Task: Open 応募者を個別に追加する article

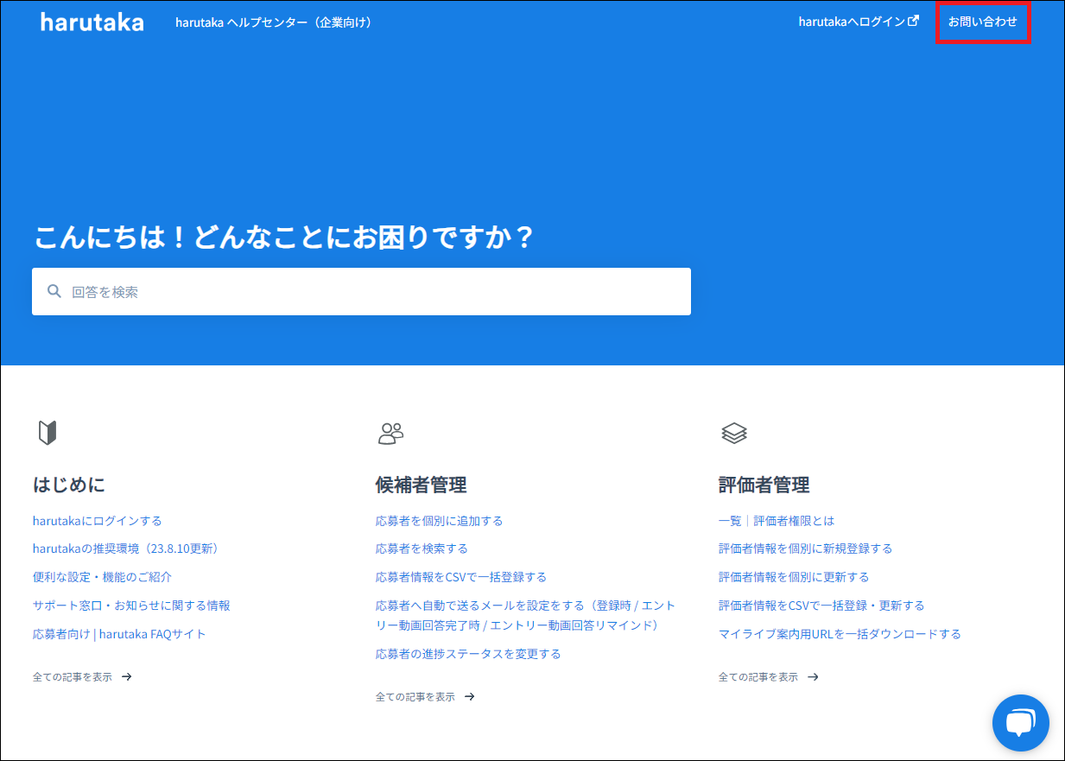Action: coord(438,520)
